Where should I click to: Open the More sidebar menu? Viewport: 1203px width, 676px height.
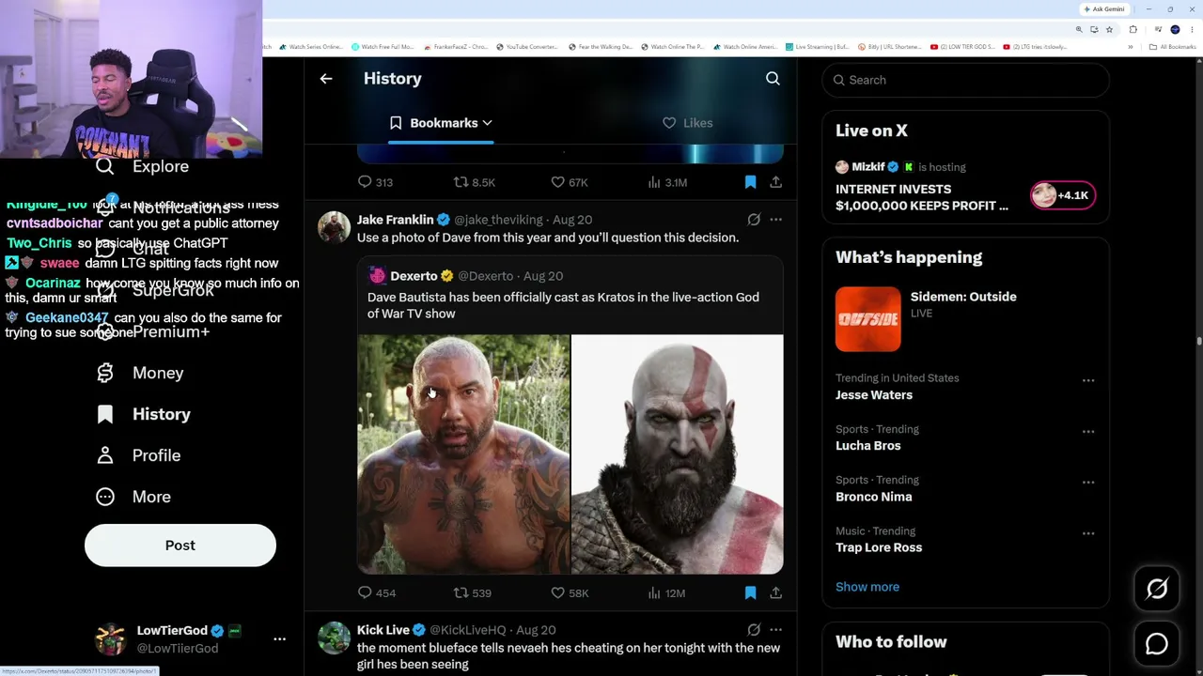coord(133,497)
